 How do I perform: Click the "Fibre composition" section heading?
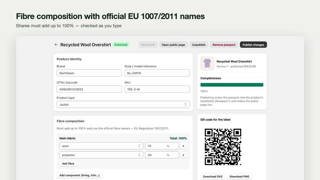point(70,121)
